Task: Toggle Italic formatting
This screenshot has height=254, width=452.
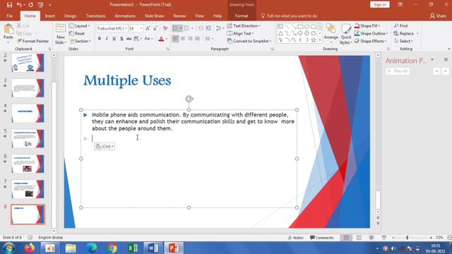Action: click(107, 39)
